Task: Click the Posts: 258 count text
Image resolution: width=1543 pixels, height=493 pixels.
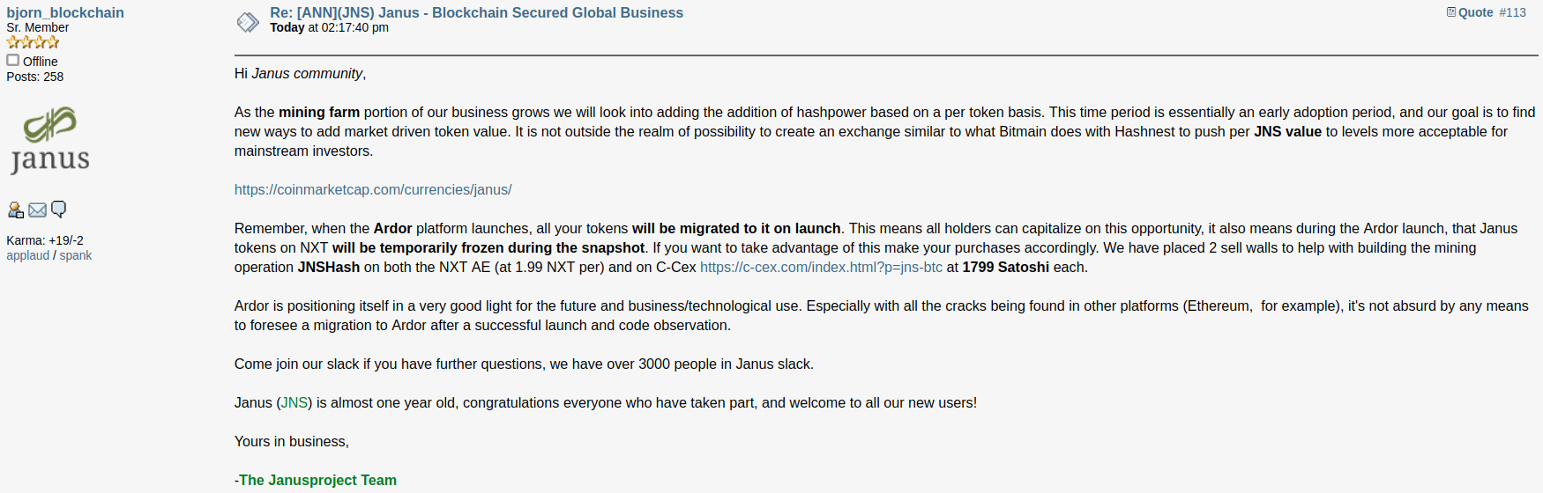Action: pyautogui.click(x=35, y=77)
